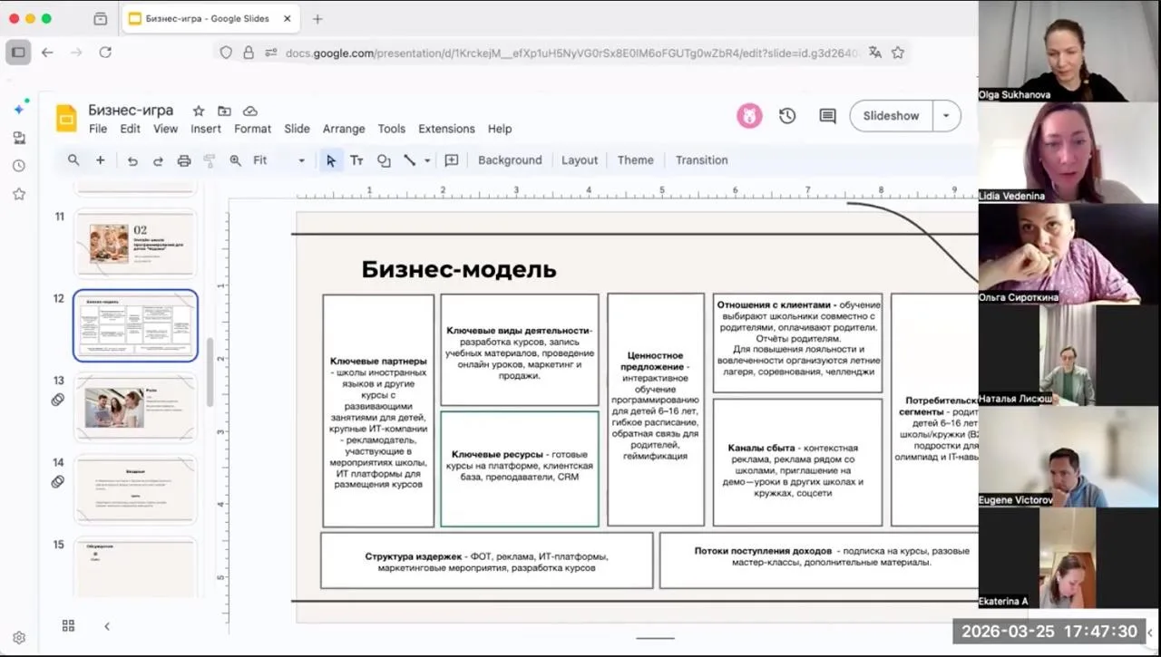
Task: Open browser sidebar settings gear
Action: click(x=19, y=638)
